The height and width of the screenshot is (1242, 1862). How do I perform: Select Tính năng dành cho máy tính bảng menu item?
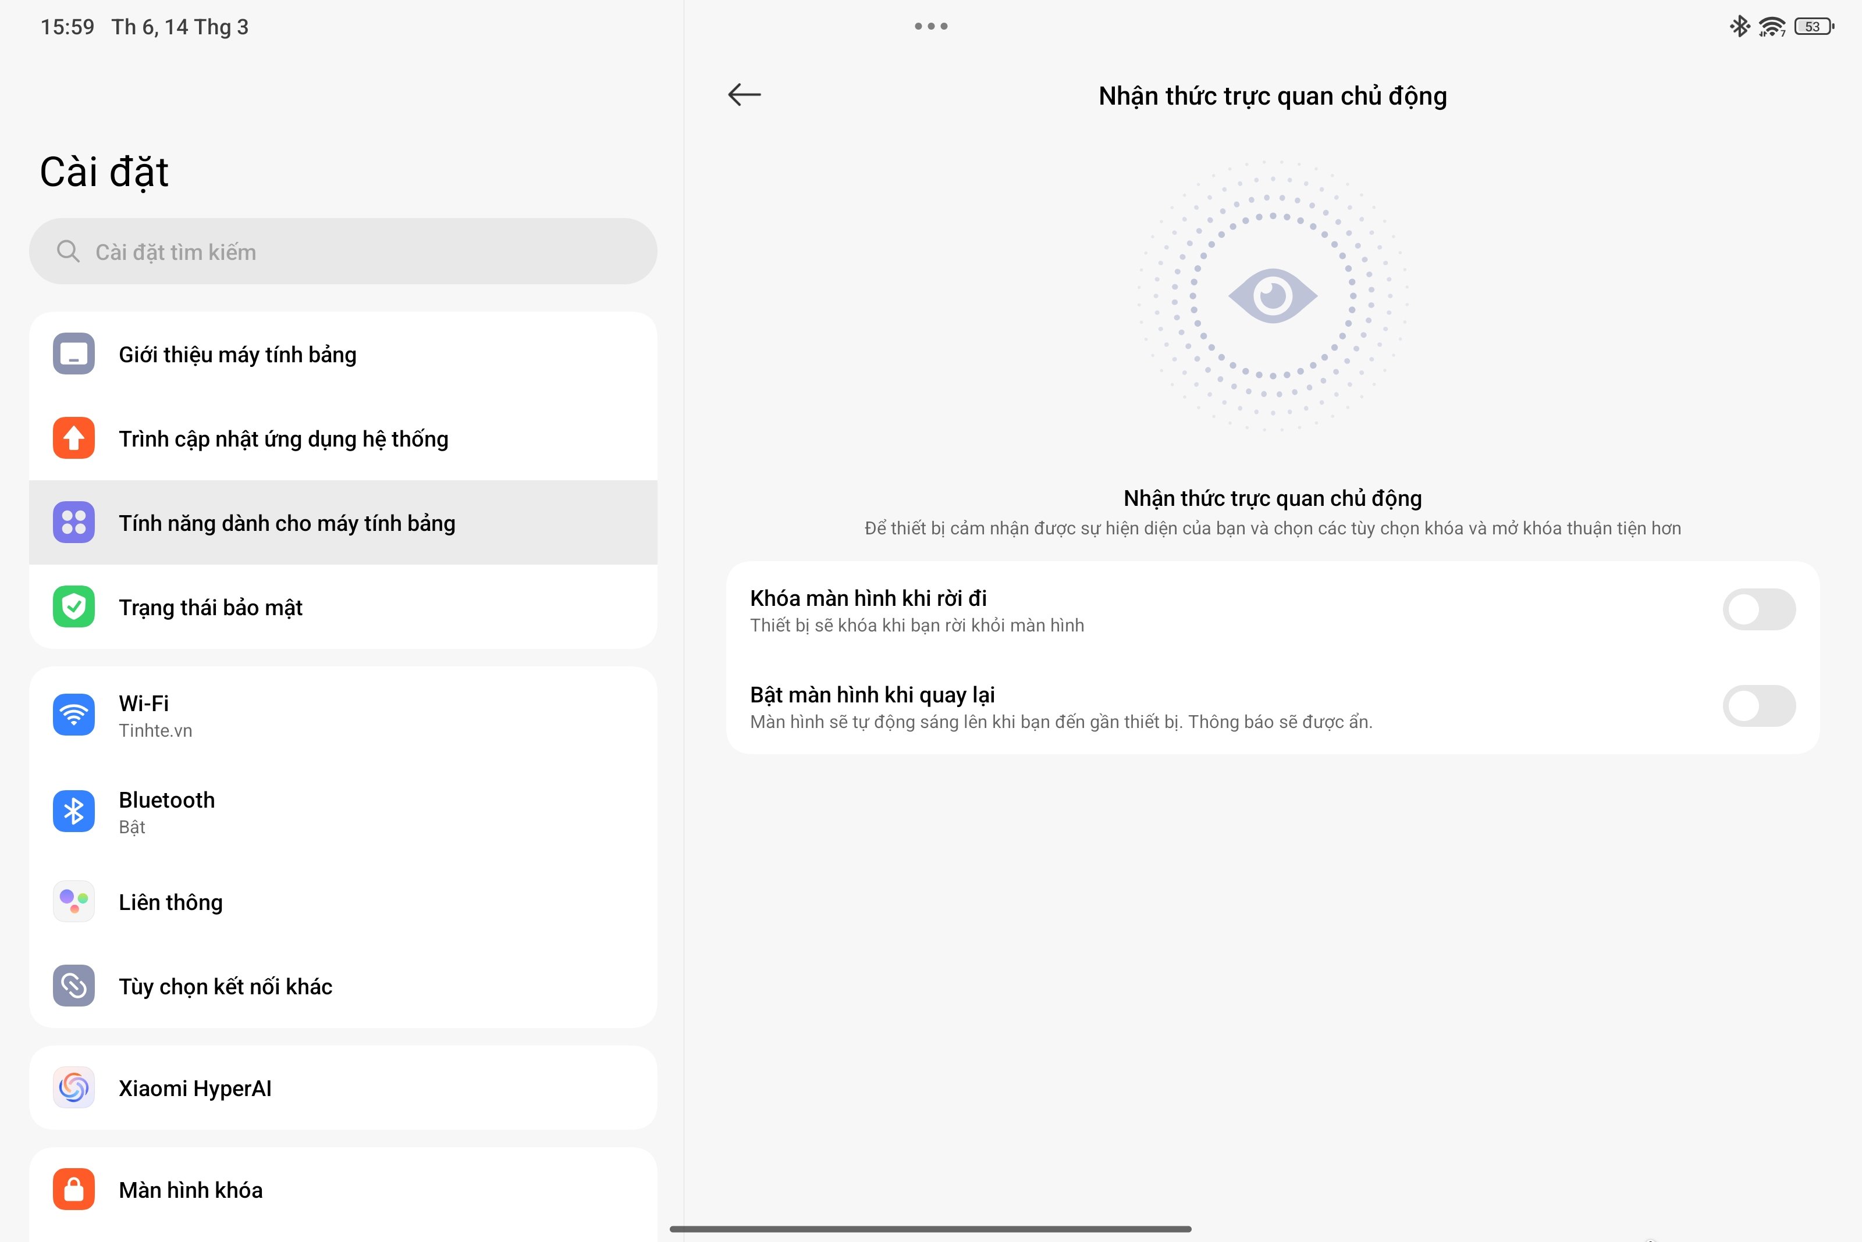point(343,523)
